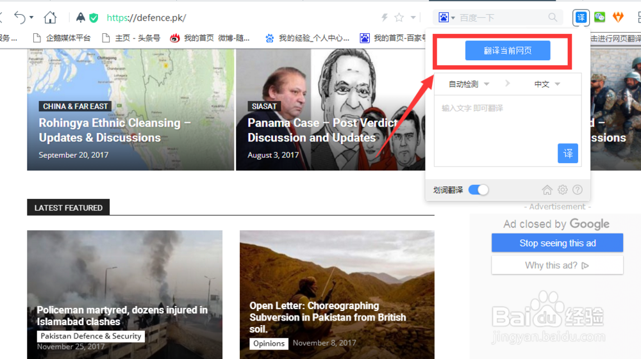Bookmark page with the star icon
This screenshot has height=359, width=641.
pyautogui.click(x=399, y=17)
